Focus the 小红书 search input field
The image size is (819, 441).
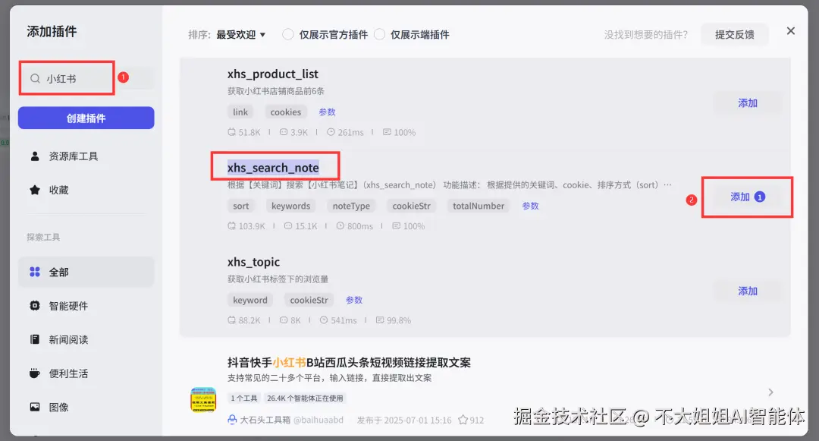pos(67,78)
